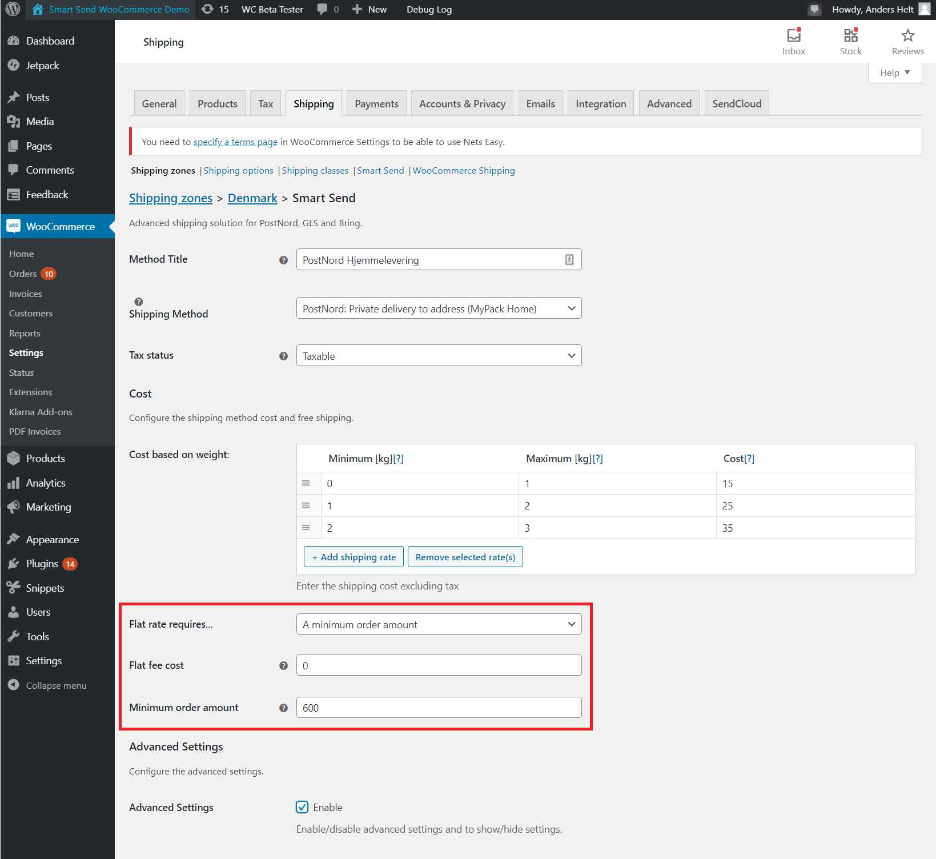Open the Shipping options sub-link

click(x=238, y=171)
